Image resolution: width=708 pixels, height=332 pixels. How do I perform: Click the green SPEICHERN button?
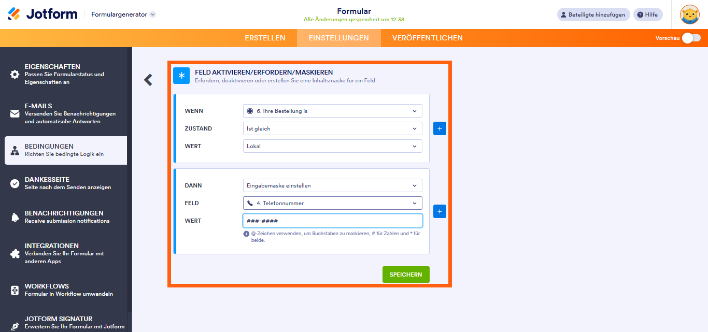(x=406, y=275)
